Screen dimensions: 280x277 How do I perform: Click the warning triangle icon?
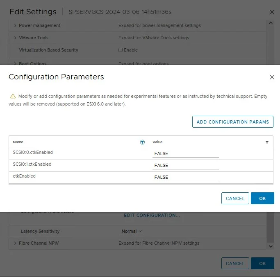pos(13,97)
